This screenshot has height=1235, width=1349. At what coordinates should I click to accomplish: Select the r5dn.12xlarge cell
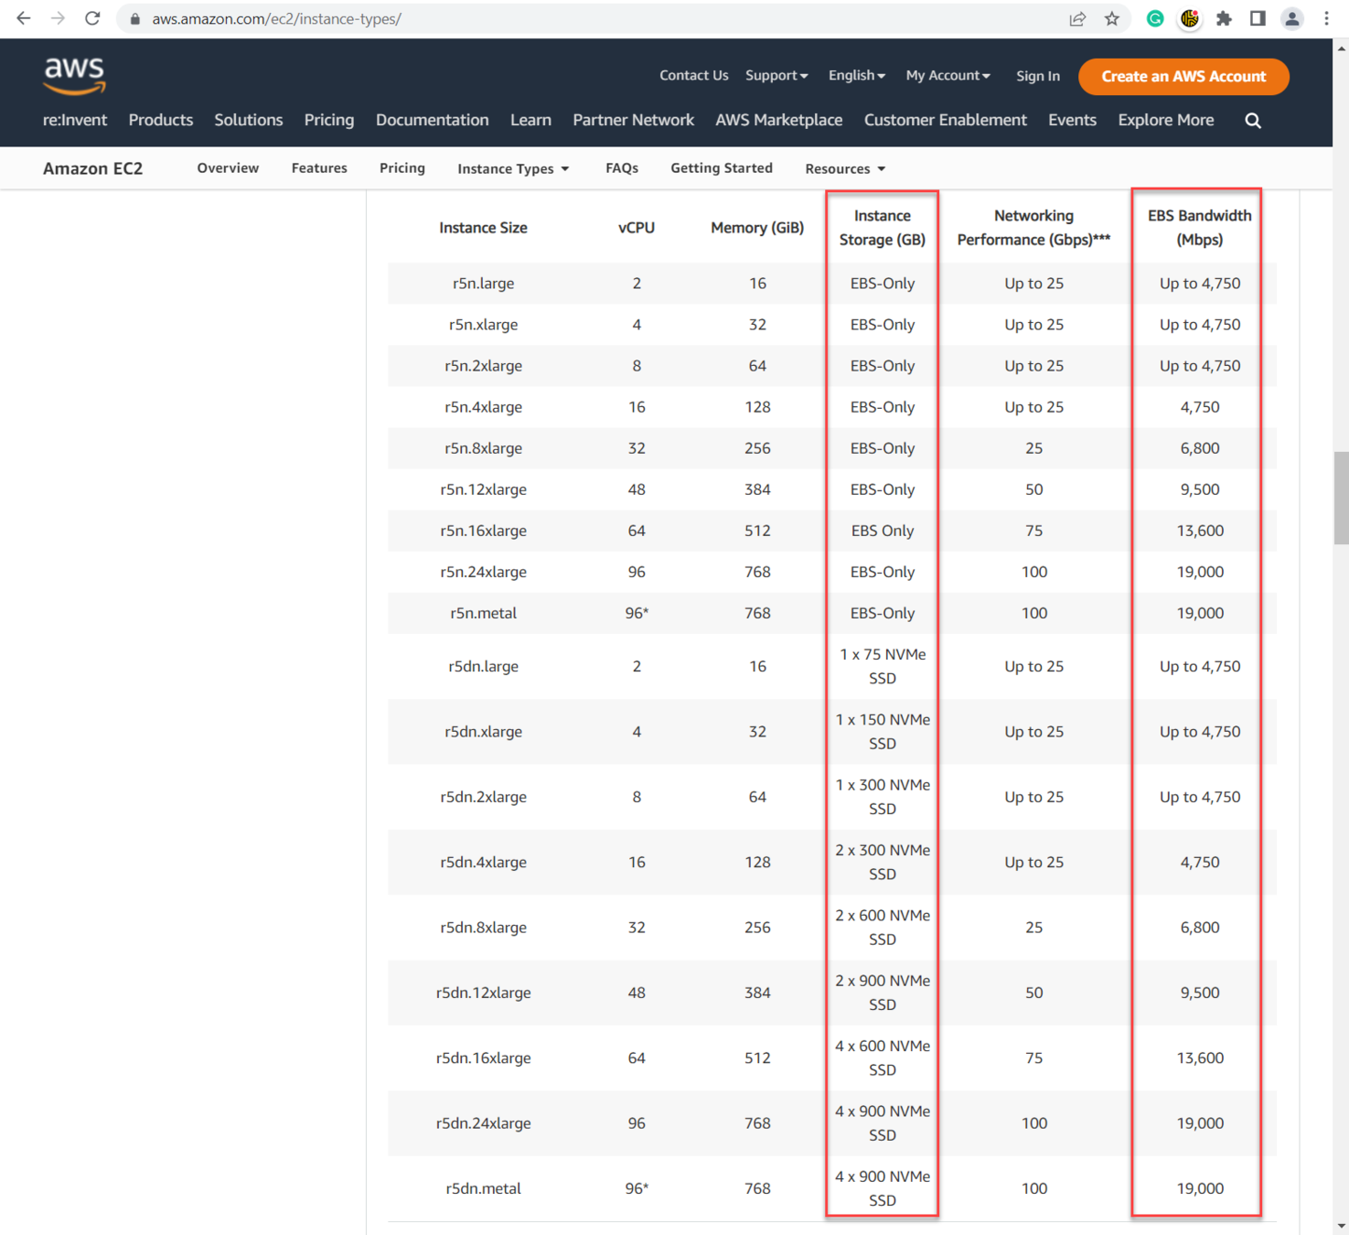[483, 993]
